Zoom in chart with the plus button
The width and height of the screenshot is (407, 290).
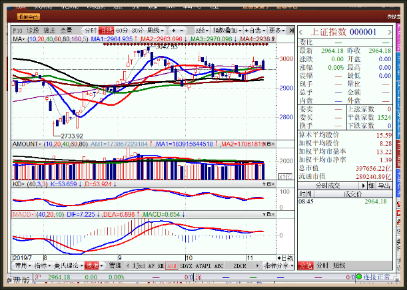(173, 31)
